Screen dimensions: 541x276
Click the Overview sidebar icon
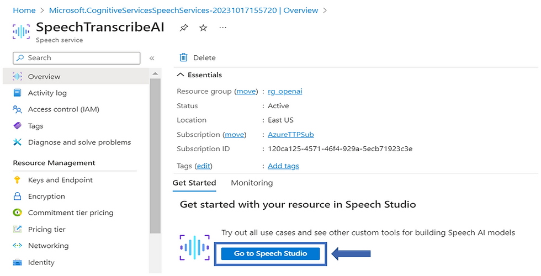(17, 76)
